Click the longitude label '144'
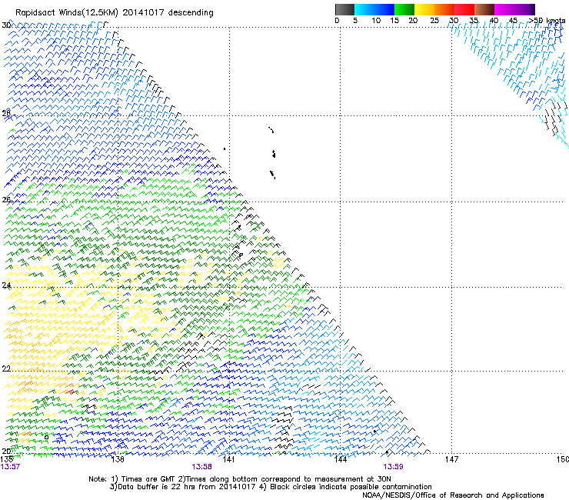This screenshot has width=569, height=500. (x=340, y=459)
